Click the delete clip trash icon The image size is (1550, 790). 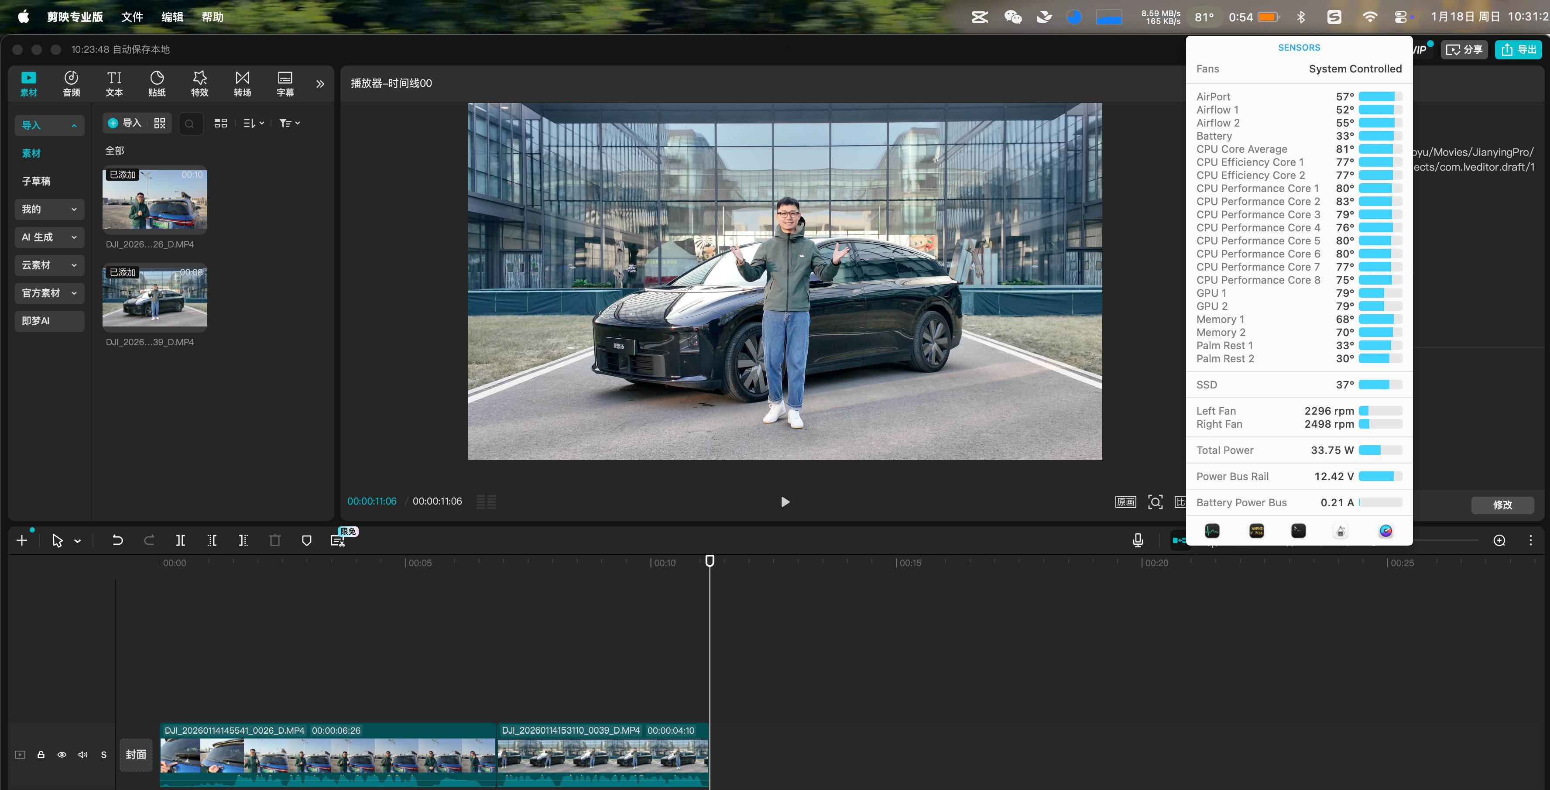(275, 540)
